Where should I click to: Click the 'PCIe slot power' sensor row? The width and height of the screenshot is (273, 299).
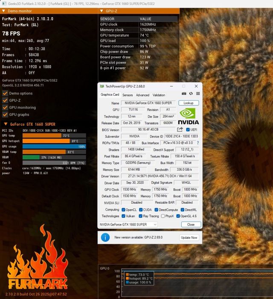coord(139,62)
